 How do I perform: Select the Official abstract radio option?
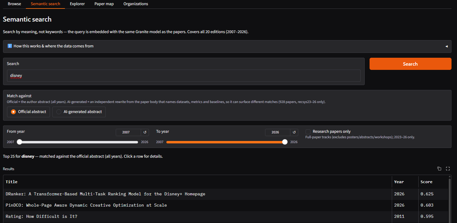point(28,112)
